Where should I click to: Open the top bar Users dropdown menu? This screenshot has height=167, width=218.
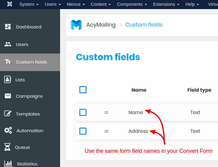click(x=53, y=4)
